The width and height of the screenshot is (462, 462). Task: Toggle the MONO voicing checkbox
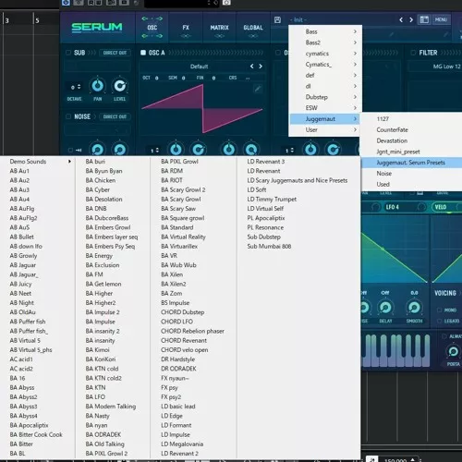(440, 310)
